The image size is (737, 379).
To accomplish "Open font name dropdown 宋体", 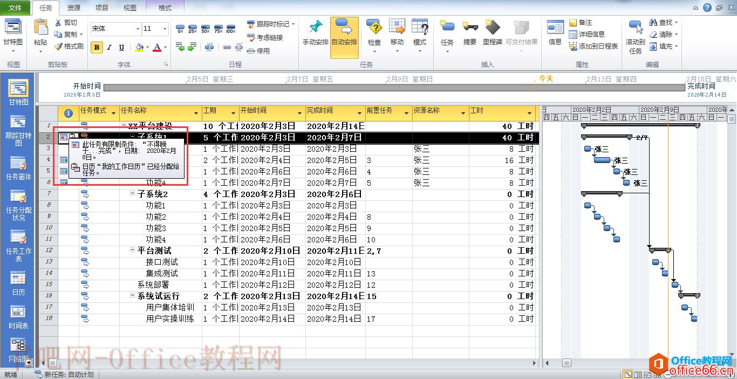I will pos(138,29).
